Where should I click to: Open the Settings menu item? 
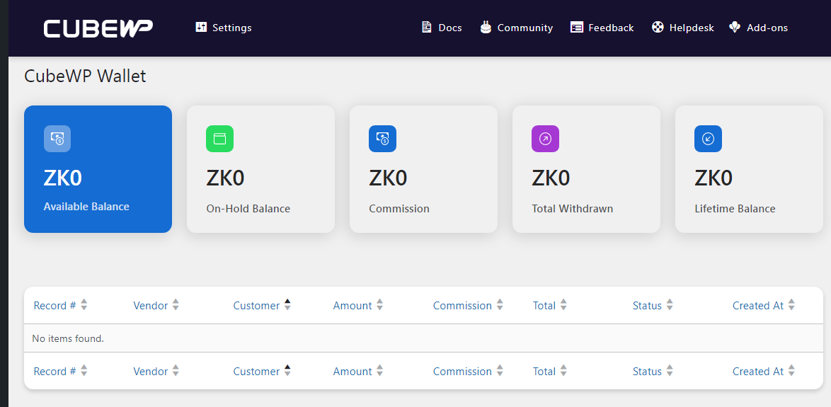(x=224, y=28)
